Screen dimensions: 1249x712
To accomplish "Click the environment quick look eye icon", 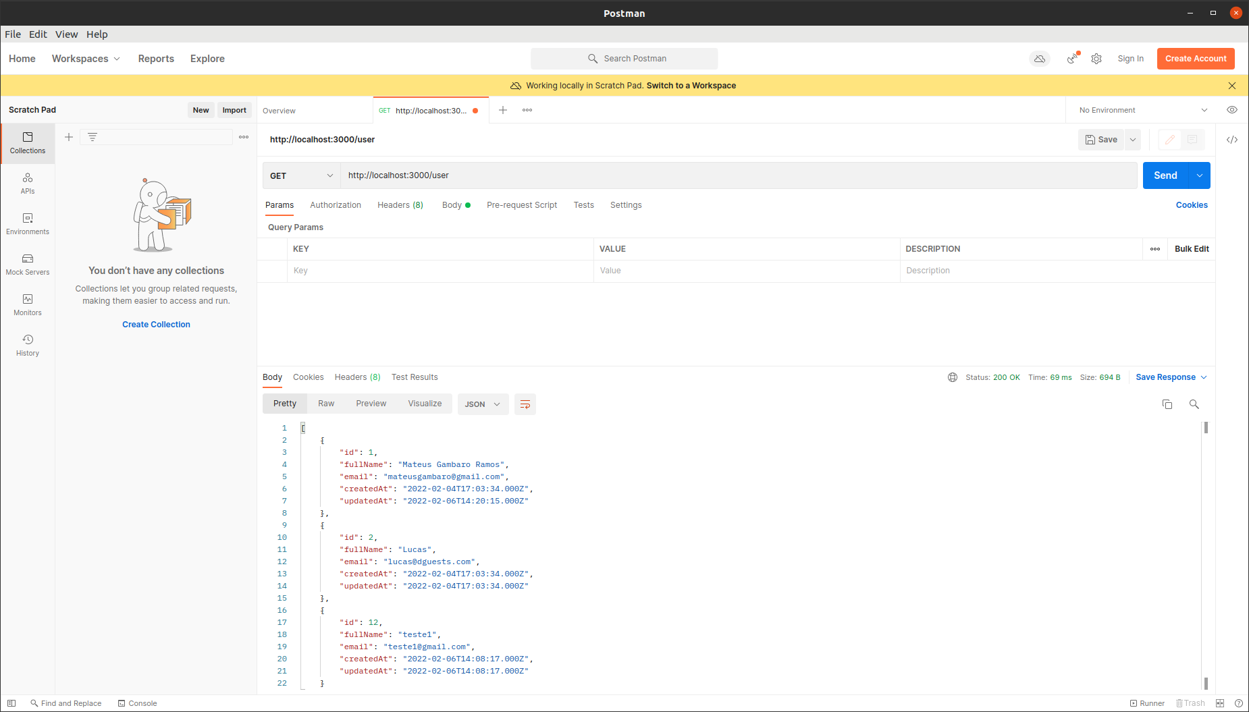I will (1232, 110).
